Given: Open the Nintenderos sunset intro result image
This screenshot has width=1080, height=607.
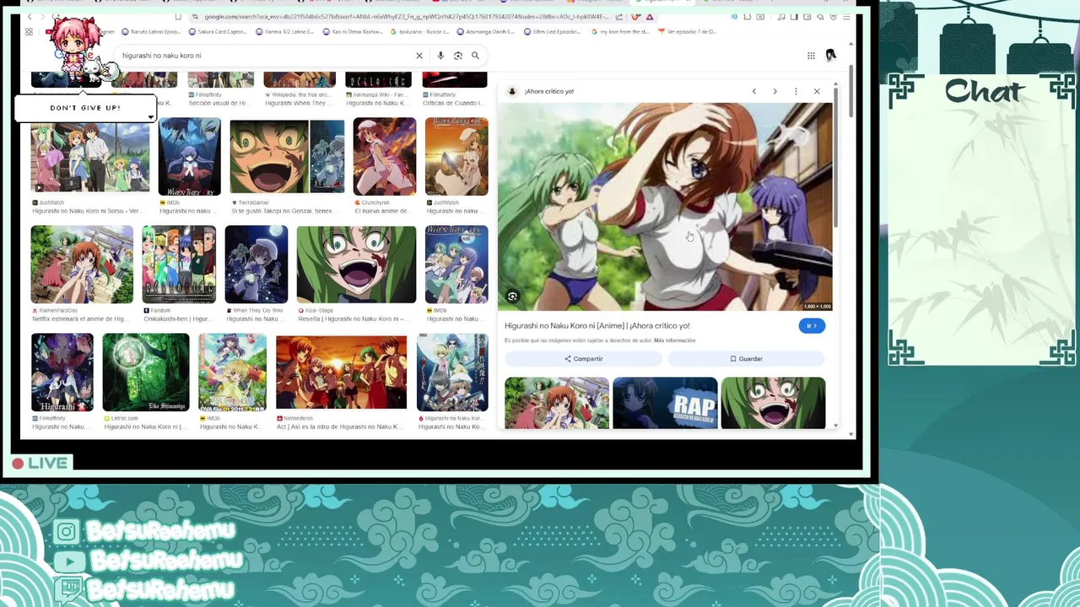Looking at the screenshot, I should click(x=341, y=373).
